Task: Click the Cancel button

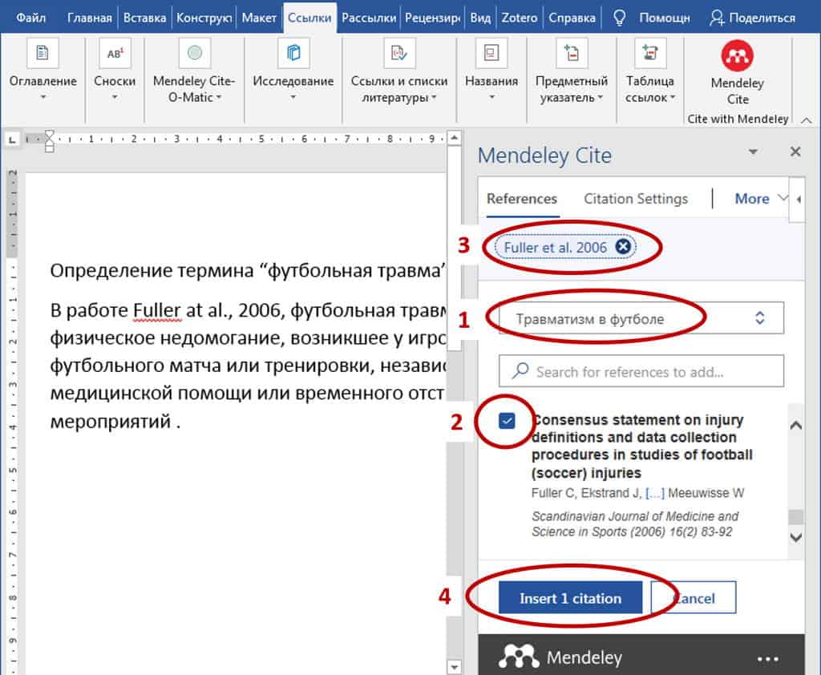Action: click(x=694, y=597)
